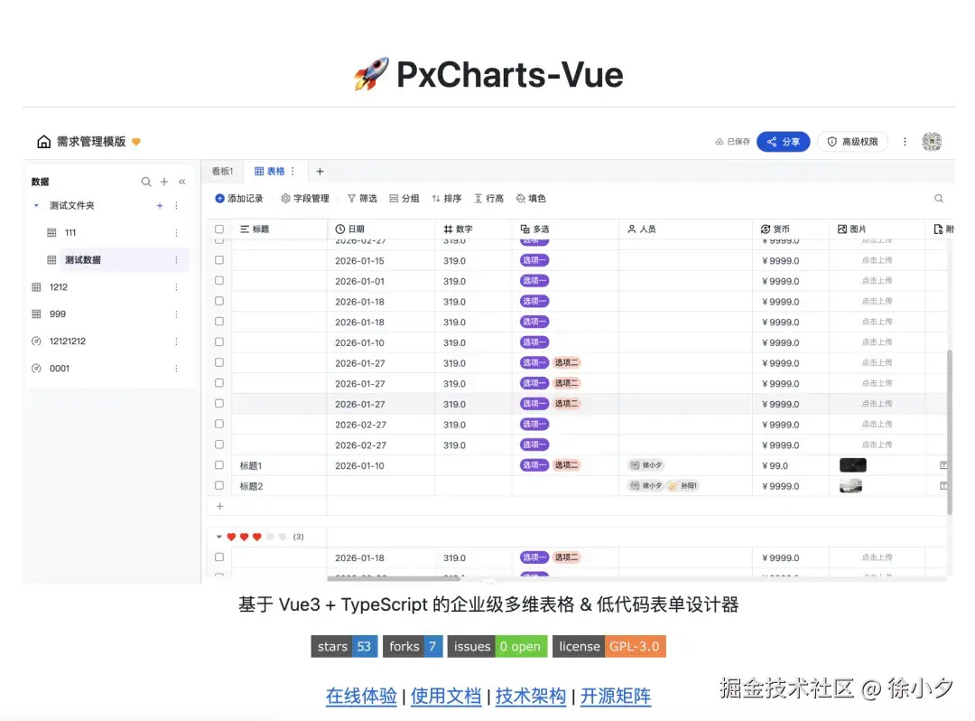Screen dimensions: 975x721
Task: Open the 分组 grouping tool
Action: [x=404, y=199]
